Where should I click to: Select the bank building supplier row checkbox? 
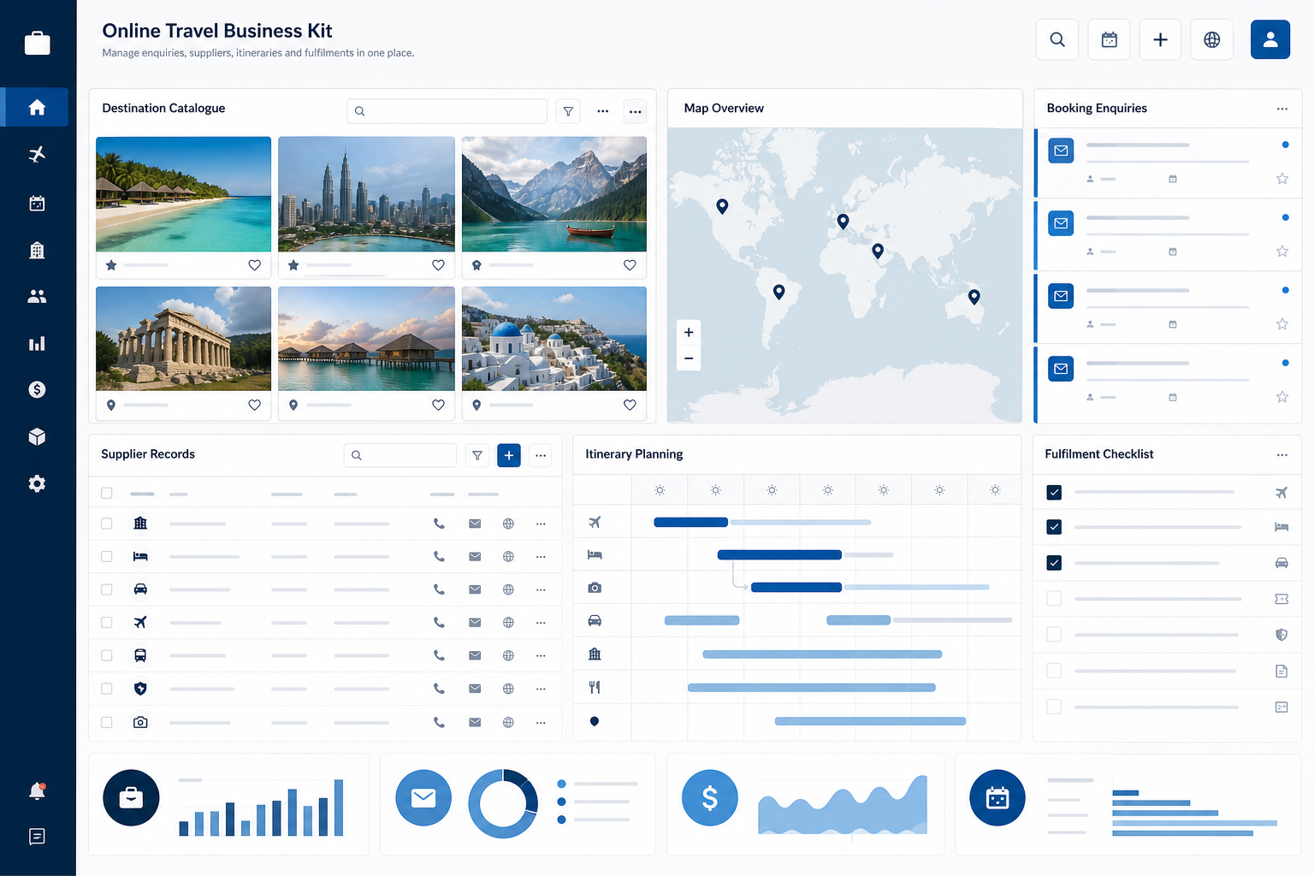click(107, 524)
